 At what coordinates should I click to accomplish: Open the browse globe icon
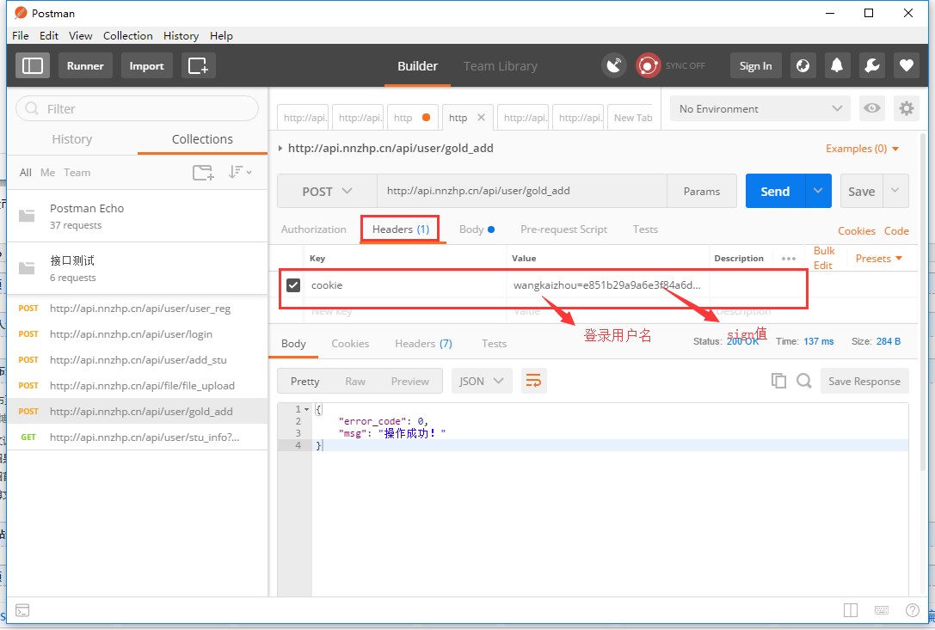[803, 65]
